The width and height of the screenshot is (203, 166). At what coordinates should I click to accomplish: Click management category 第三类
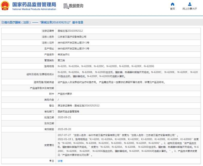coord(61,60)
